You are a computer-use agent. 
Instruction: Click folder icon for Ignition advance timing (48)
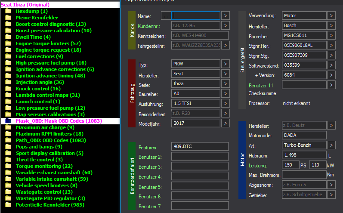pos(8,76)
